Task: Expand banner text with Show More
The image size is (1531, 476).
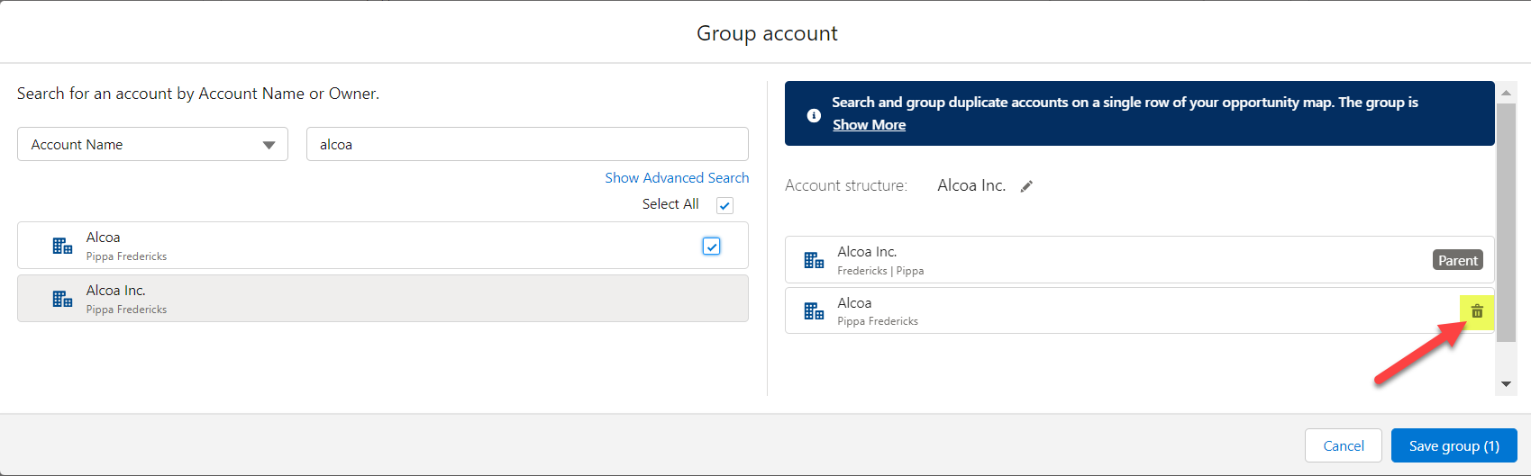Action: tap(869, 125)
